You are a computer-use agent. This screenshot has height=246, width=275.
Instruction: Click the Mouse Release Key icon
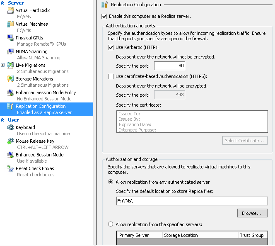10,141
